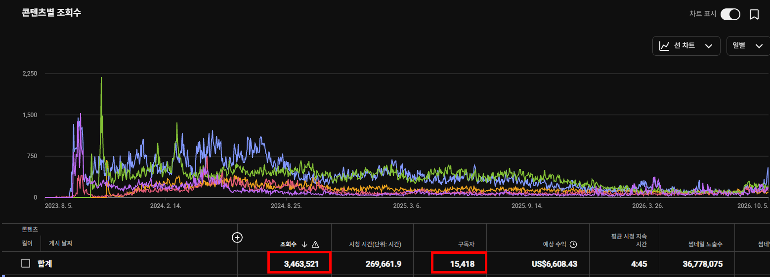The height and width of the screenshot is (277, 770).
Task: Click the 750 y-axis label
Action: click(x=32, y=156)
